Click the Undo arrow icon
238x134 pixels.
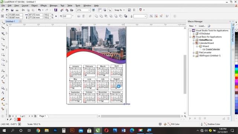pyautogui.click(x=39, y=10)
